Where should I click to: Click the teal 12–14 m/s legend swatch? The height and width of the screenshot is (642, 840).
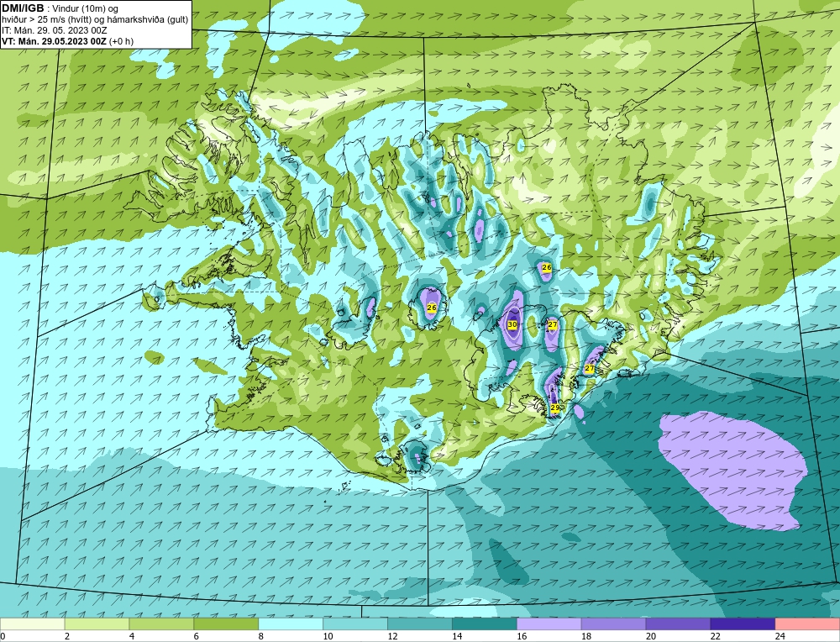(x=420, y=624)
